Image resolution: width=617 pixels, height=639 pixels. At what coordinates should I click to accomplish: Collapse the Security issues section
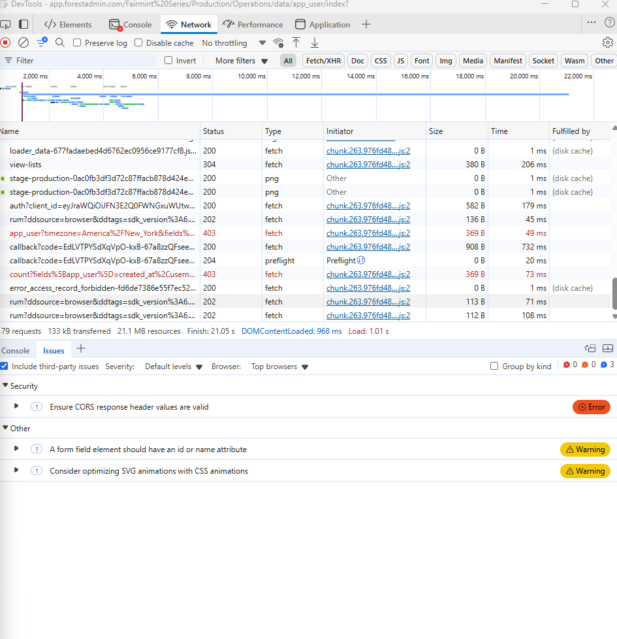pos(5,385)
